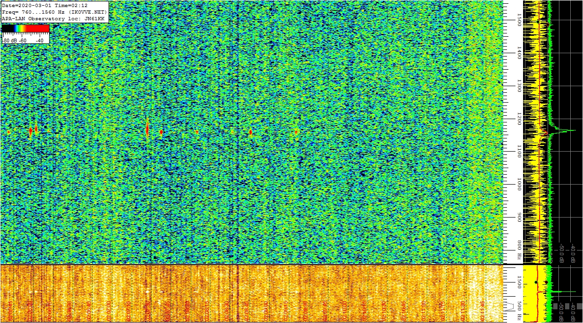Click the 1500 mark on the main frequency axis

point(519,20)
